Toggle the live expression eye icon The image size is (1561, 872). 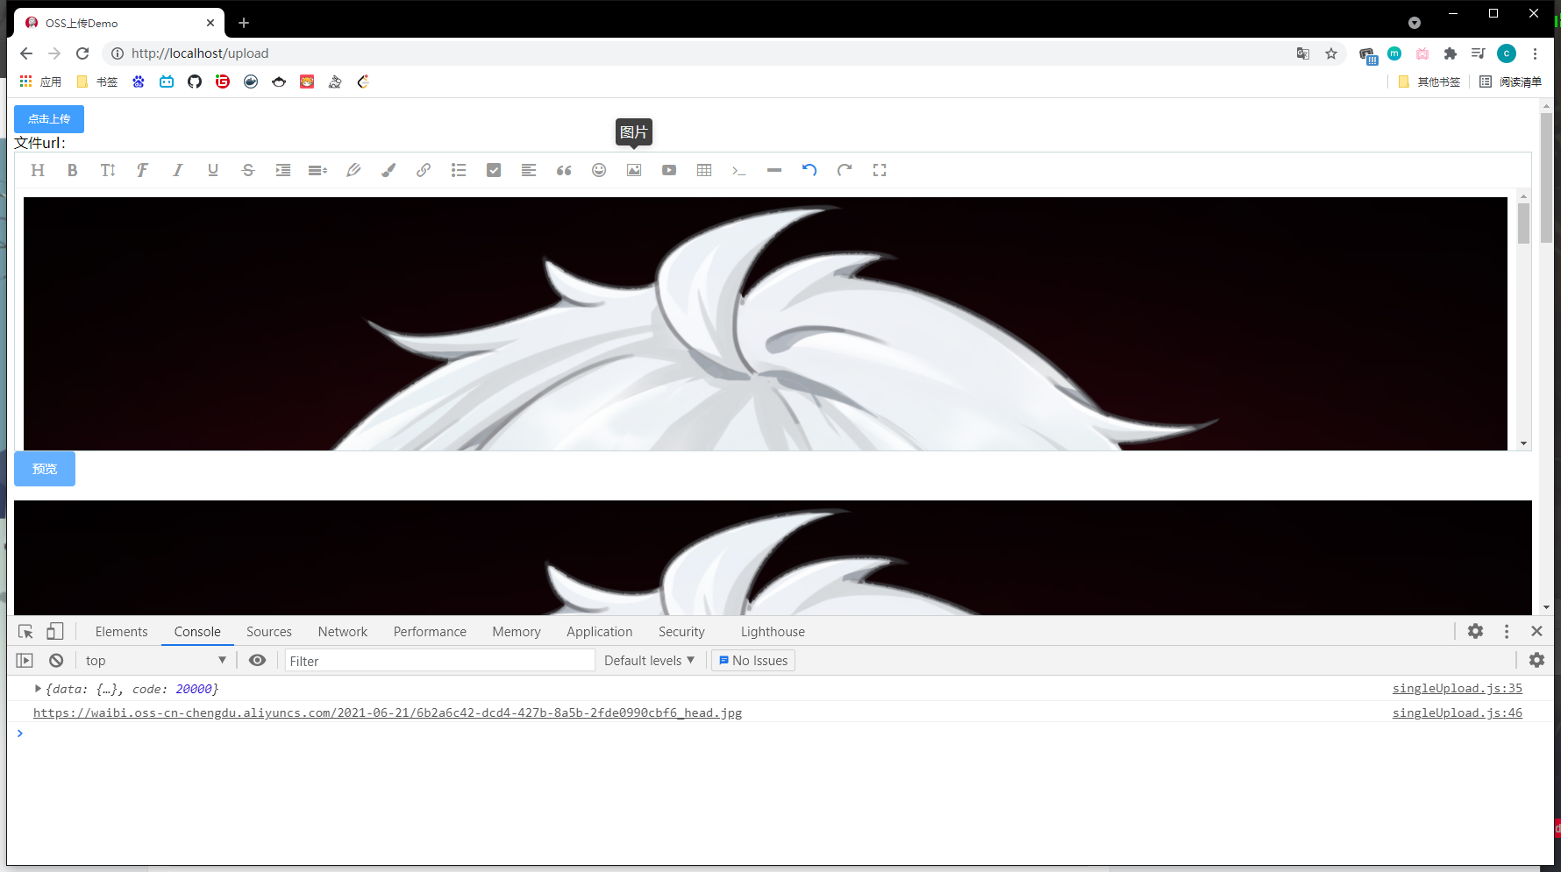(257, 660)
